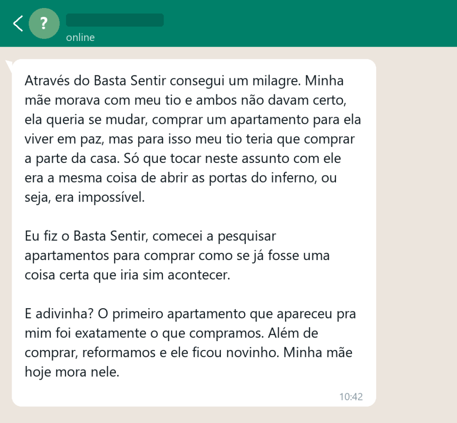457x423 pixels.
Task: Click the paragraph starting "Através do Basta Sentir"
Action: pyautogui.click(x=193, y=139)
